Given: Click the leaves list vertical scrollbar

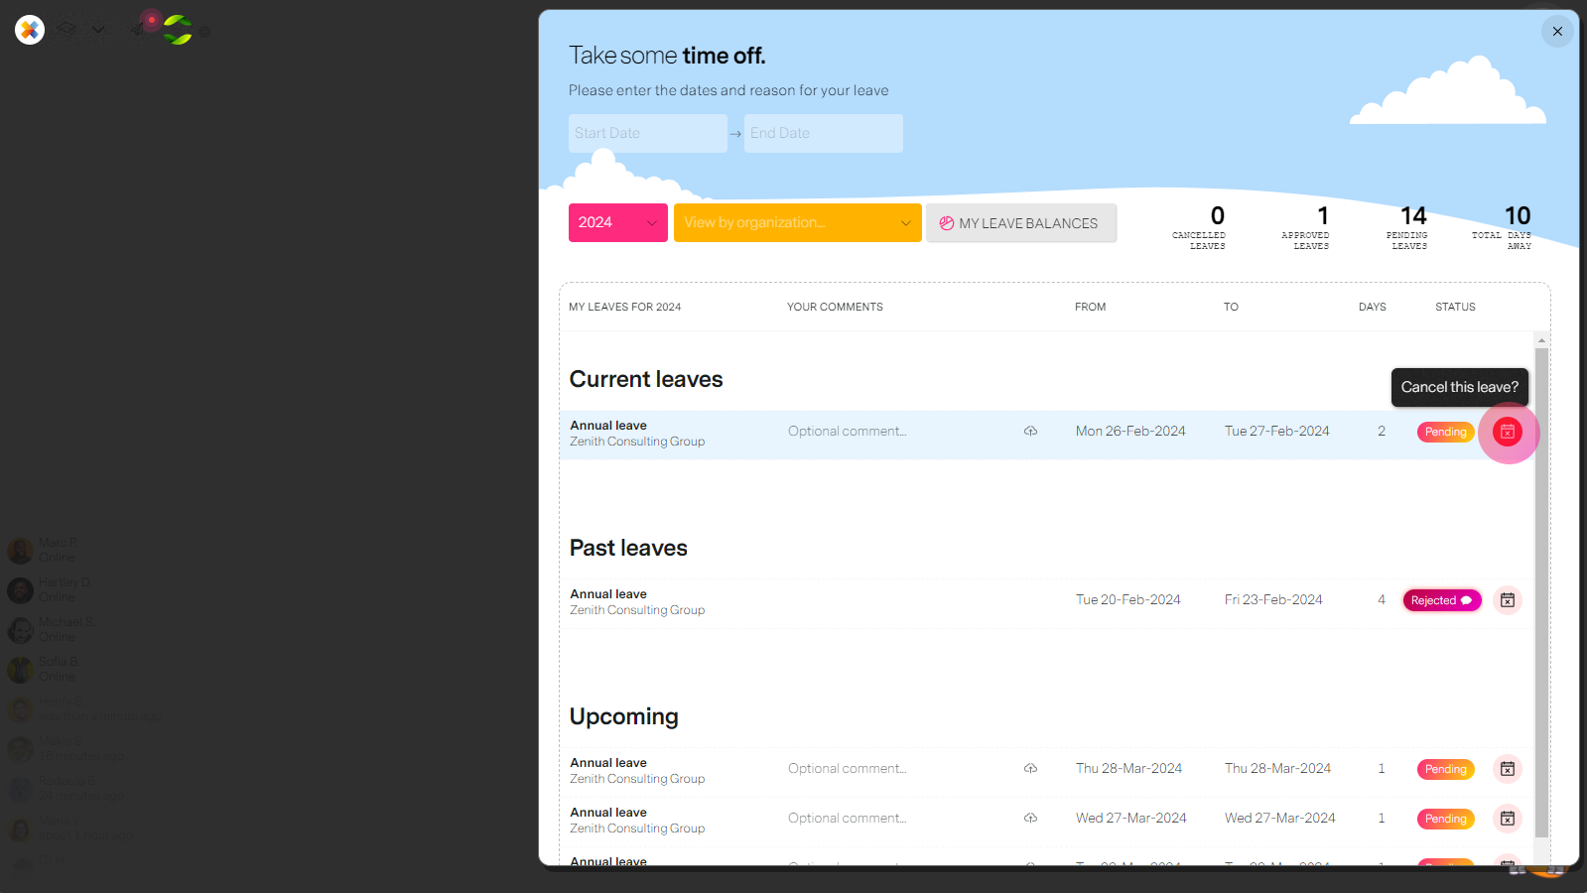Looking at the screenshot, I should click(x=1541, y=592).
